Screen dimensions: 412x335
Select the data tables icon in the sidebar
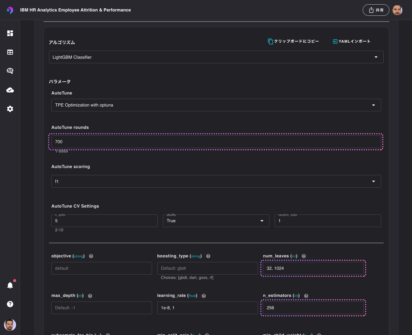click(x=10, y=52)
